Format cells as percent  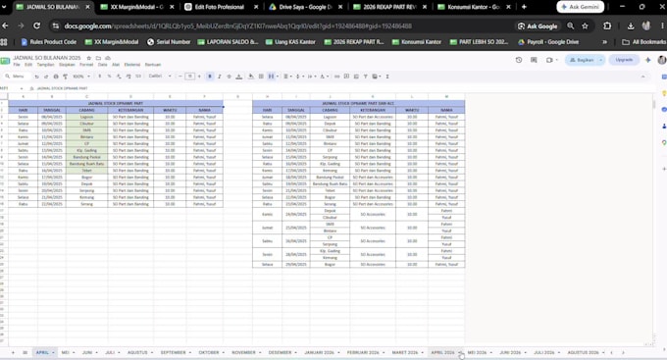[109, 77]
